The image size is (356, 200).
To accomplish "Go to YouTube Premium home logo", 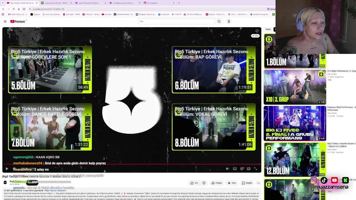I will (18, 21).
